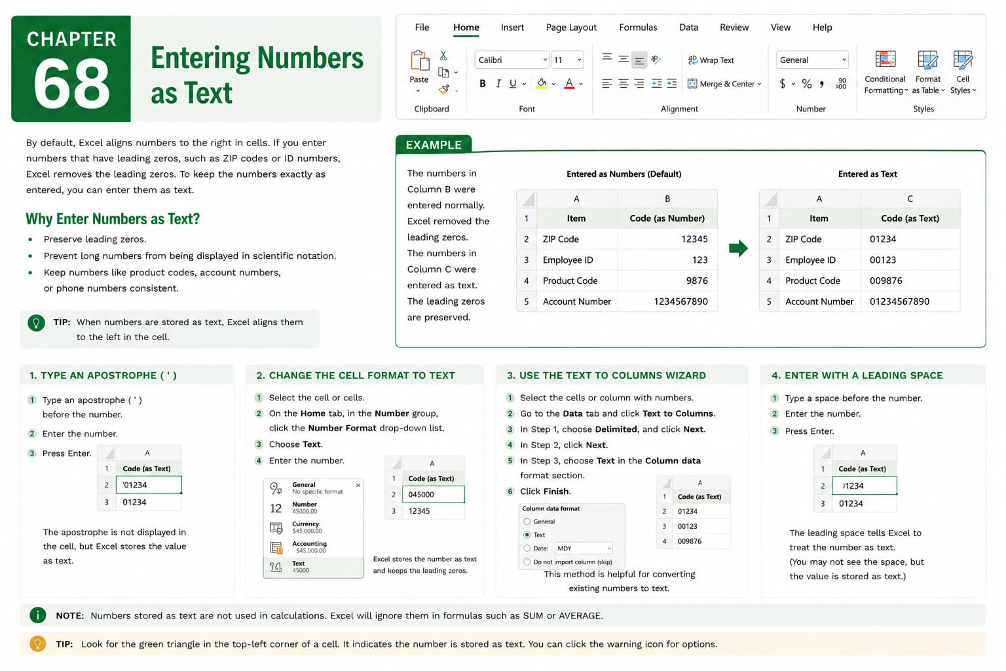The image size is (1006, 671).
Task: Open the File menu
Action: coord(422,28)
